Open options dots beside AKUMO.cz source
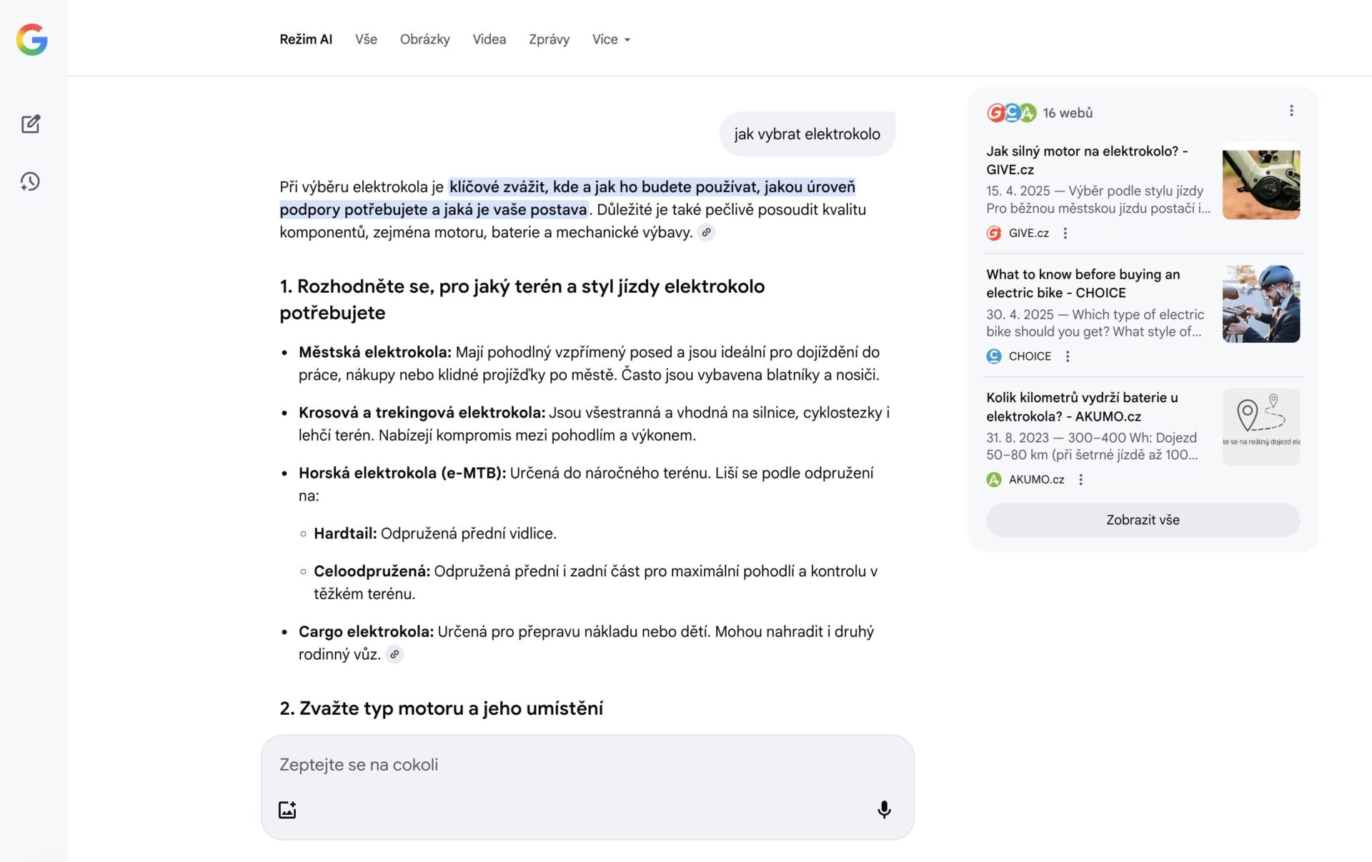Image resolution: width=1372 pixels, height=862 pixels. [1081, 480]
